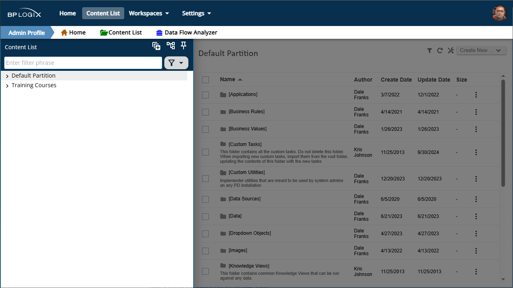Open the [Dropdown Objects] folder link
Viewport: 513px width, 288px height.
(x=250, y=233)
